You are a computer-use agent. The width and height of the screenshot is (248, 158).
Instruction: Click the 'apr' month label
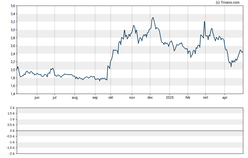coord(225,98)
